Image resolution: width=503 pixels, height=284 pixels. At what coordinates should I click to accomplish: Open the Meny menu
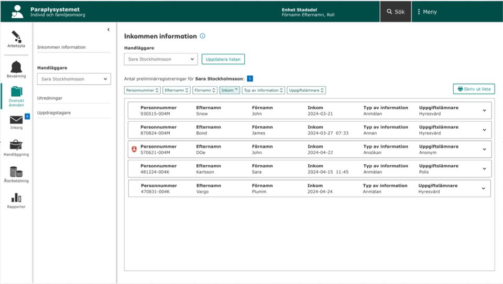(x=427, y=12)
